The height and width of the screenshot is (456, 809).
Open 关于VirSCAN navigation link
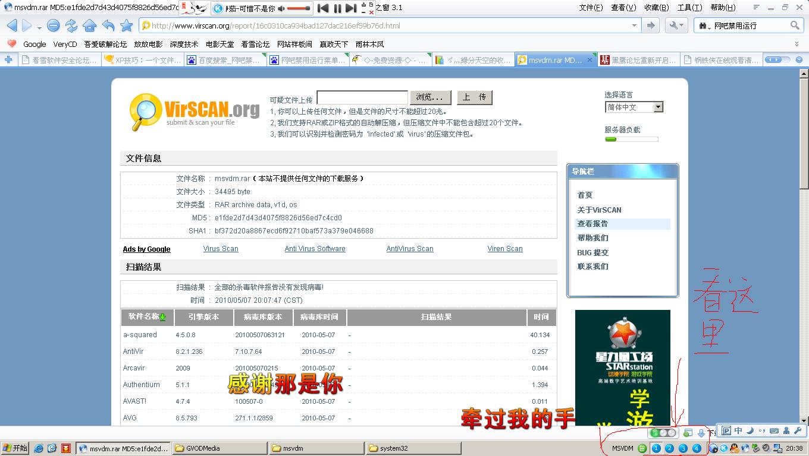click(x=599, y=210)
